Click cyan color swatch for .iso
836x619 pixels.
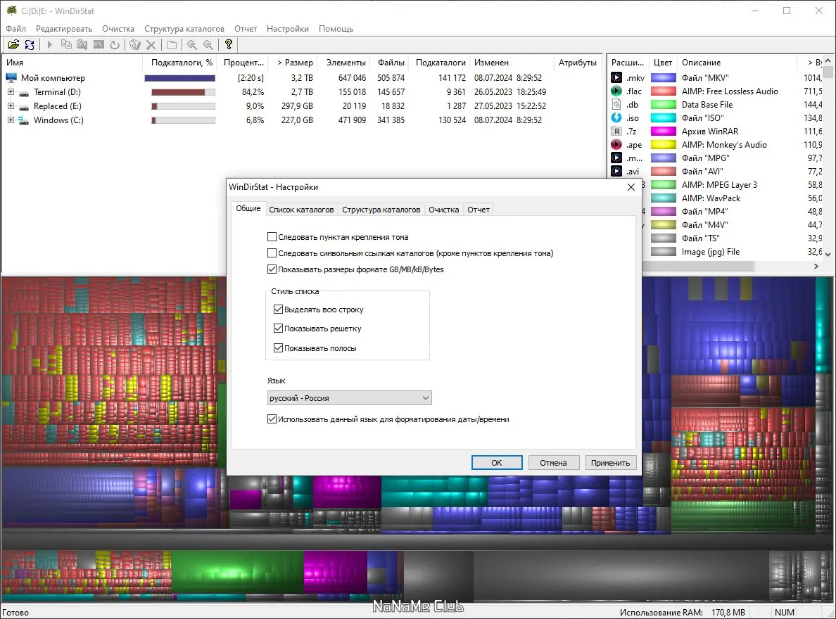coord(664,118)
